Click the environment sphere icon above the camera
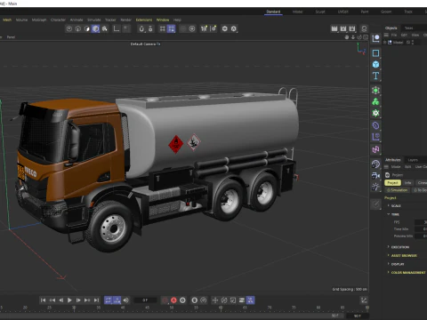This screenshot has width=427, height=320. click(375, 164)
